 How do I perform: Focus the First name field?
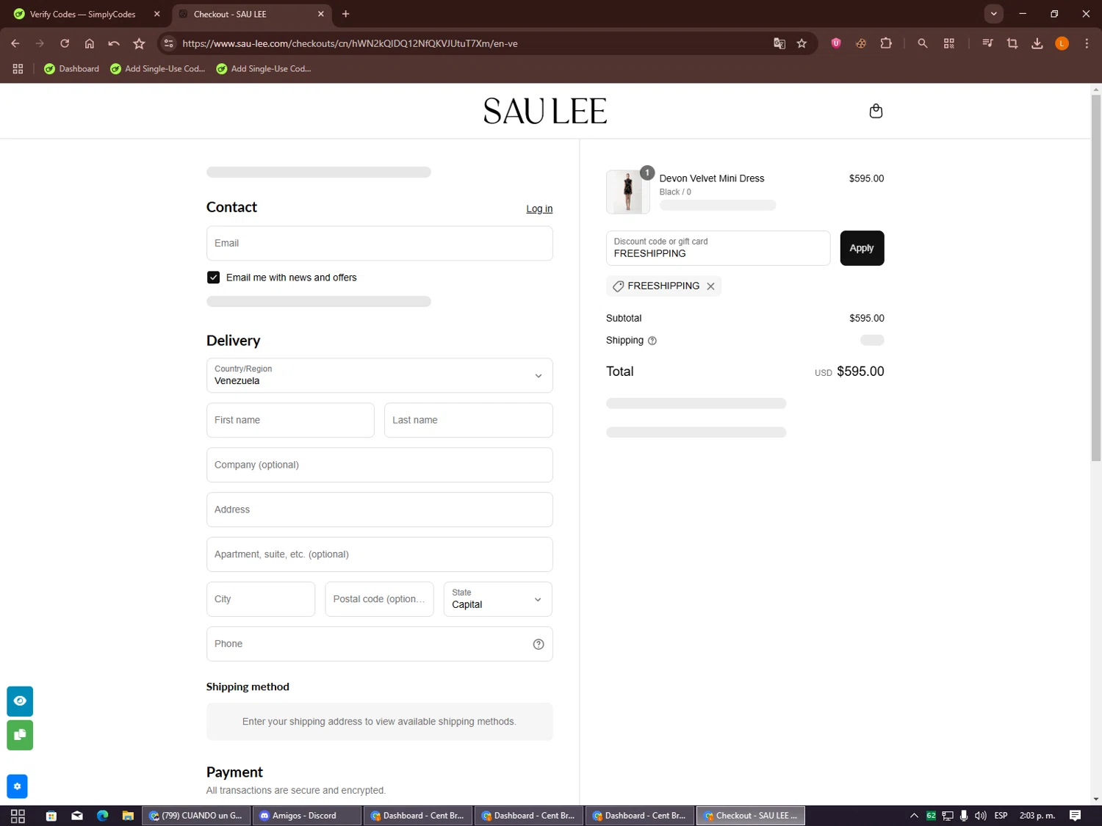290,420
